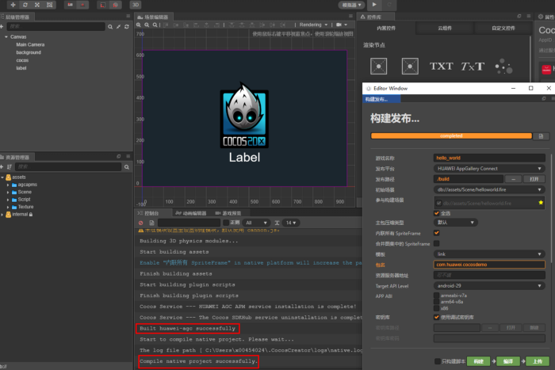Collapse the assets root folder
Image resolution: width=555 pixels, height=370 pixels.
pos(2,177)
